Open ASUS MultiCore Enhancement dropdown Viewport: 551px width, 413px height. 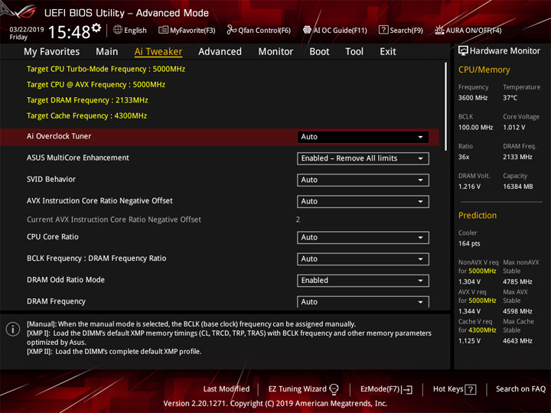(363, 158)
